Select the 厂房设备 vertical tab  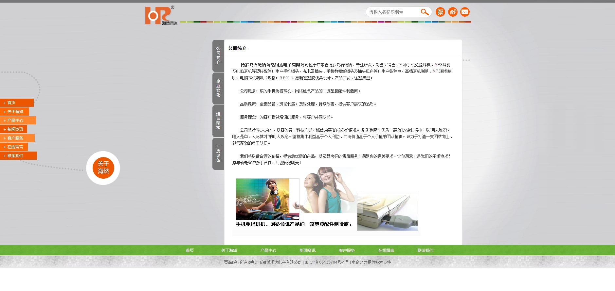218,154
